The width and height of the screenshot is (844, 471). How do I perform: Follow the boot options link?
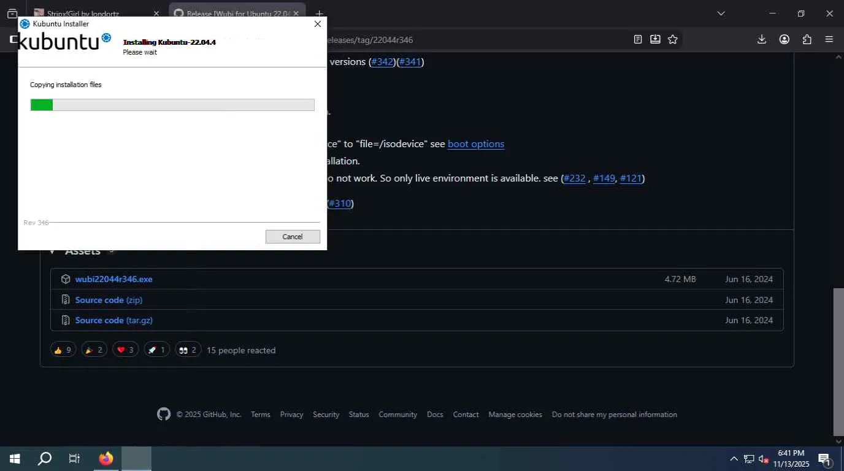(476, 144)
